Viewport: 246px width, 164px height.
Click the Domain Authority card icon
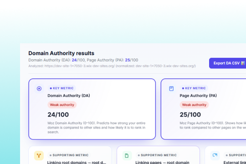(x=39, y=88)
